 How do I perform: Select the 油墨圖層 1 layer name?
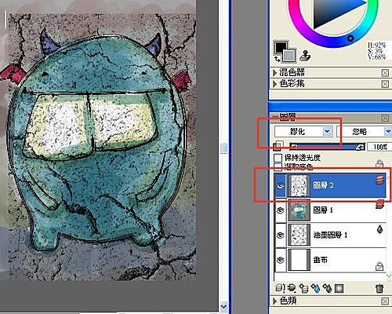coord(330,235)
